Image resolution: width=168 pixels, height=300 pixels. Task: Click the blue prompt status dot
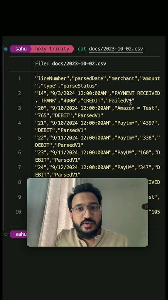click(x=6, y=49)
